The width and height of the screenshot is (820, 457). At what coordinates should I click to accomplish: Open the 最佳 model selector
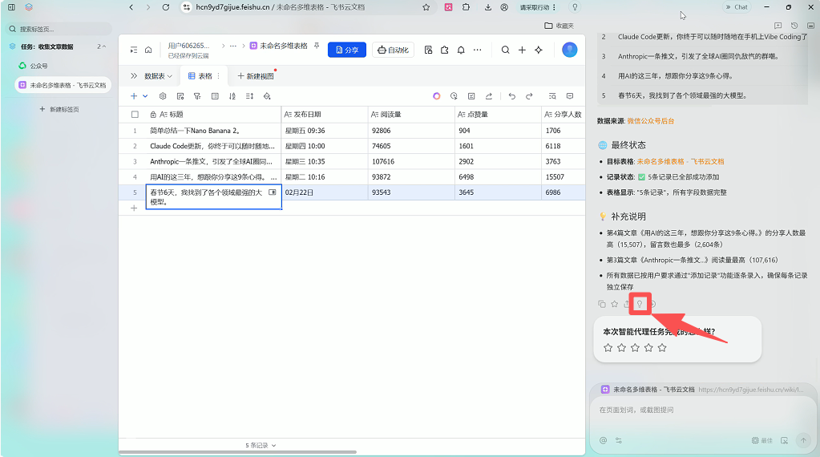[x=762, y=440]
